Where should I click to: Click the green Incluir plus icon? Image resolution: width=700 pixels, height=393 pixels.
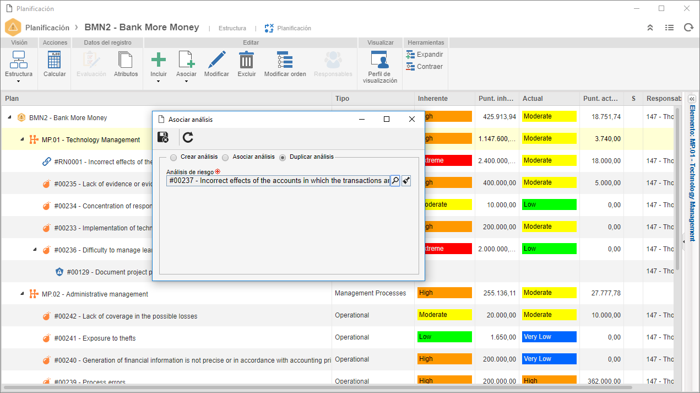(x=159, y=60)
